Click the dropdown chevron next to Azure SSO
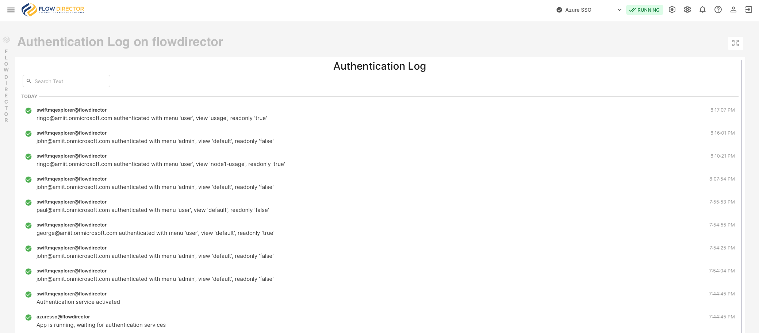This screenshot has height=333, width=759. coord(620,10)
